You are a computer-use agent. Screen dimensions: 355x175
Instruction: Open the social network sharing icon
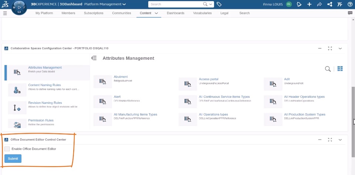point(329,4)
